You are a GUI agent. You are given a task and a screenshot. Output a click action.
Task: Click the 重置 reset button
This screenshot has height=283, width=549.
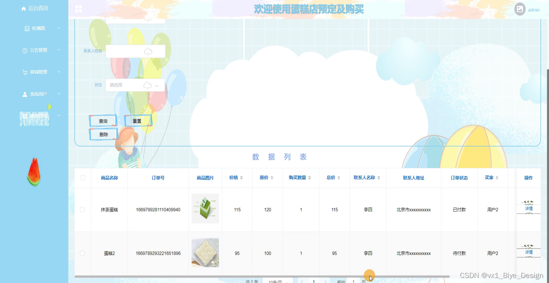(138, 121)
